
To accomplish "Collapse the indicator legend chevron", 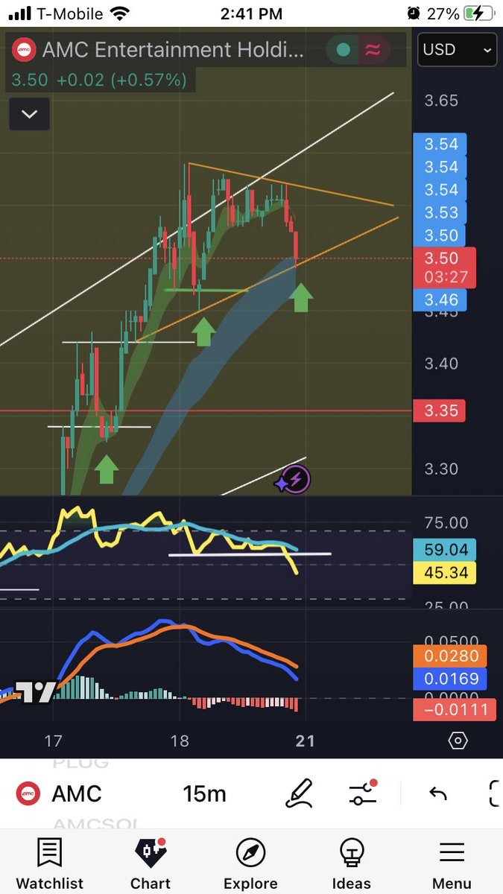I will click(29, 114).
